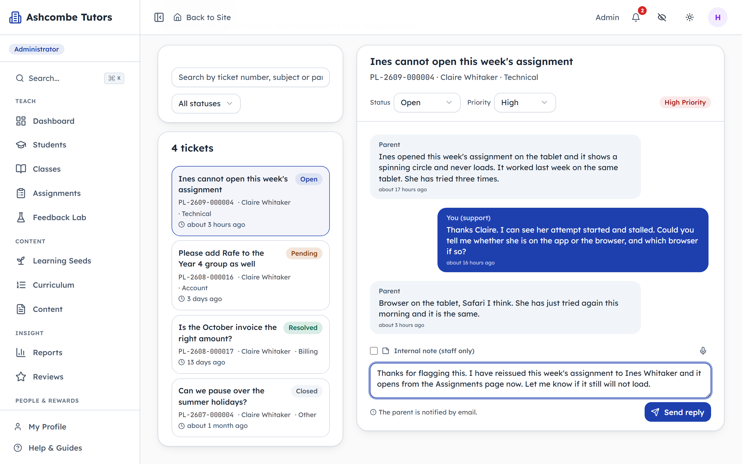
Task: Toggle the crossed-eye visibility icon
Action: (x=662, y=18)
